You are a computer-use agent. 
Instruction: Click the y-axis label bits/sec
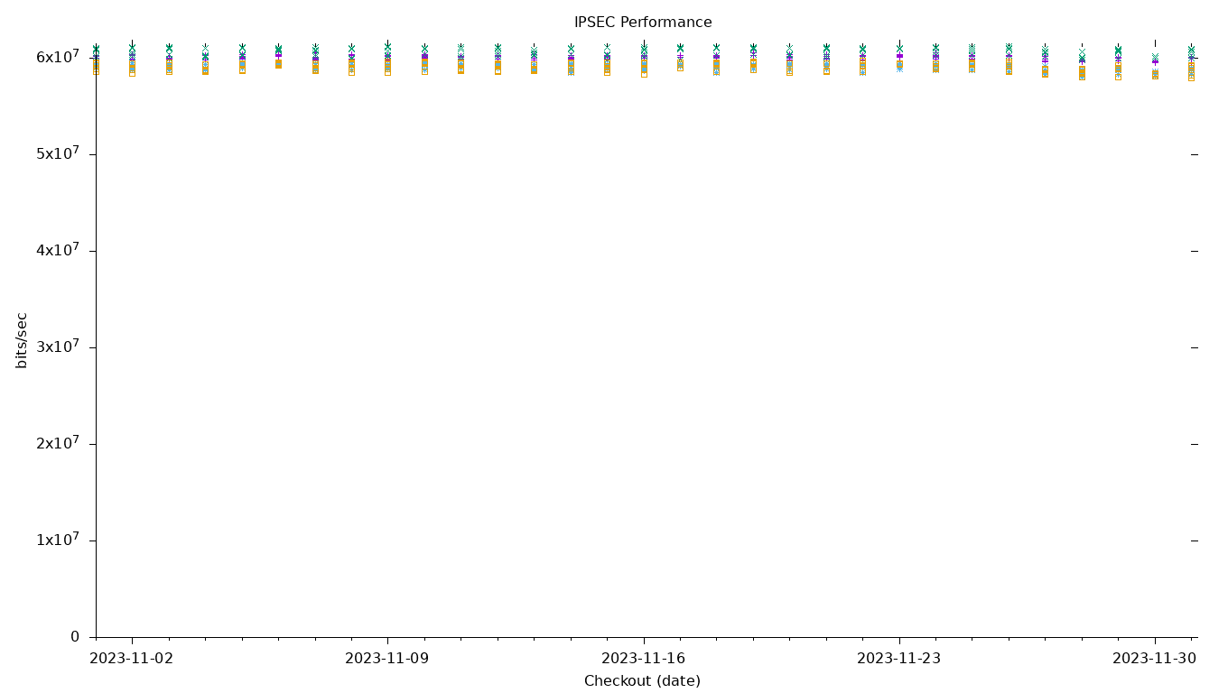click(x=22, y=340)
